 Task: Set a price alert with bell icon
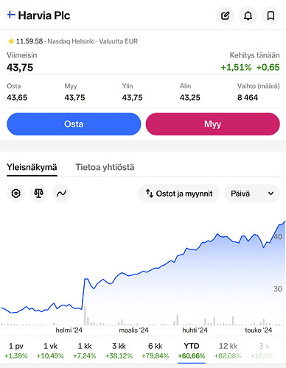248,15
